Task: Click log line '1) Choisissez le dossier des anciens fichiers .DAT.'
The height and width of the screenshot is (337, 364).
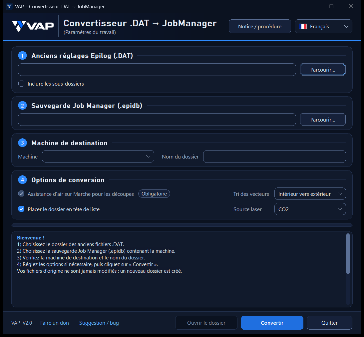Action: pyautogui.click(x=71, y=244)
